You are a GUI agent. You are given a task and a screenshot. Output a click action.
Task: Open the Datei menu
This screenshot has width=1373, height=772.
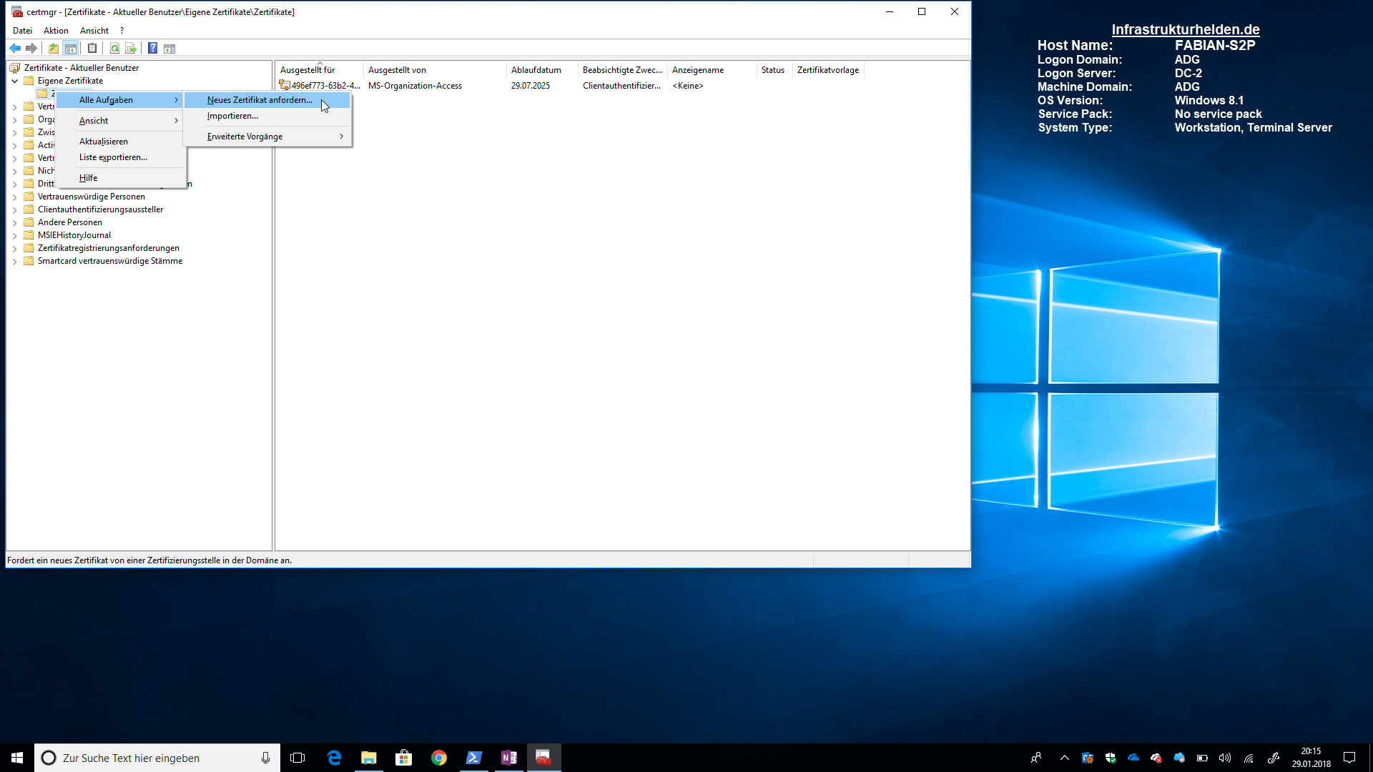pos(22,31)
